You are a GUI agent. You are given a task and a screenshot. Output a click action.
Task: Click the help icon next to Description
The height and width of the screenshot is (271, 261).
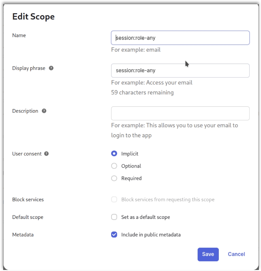(44, 111)
